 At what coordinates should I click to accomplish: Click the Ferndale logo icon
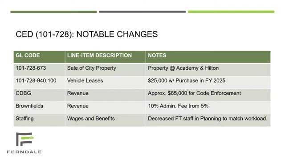pos(25,139)
